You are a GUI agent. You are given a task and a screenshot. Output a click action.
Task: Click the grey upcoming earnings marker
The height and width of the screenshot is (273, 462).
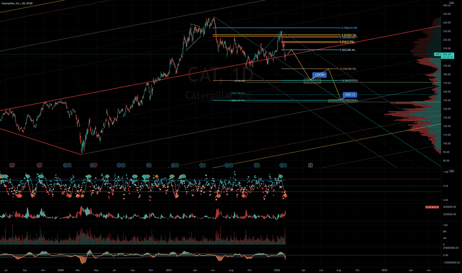[310, 165]
